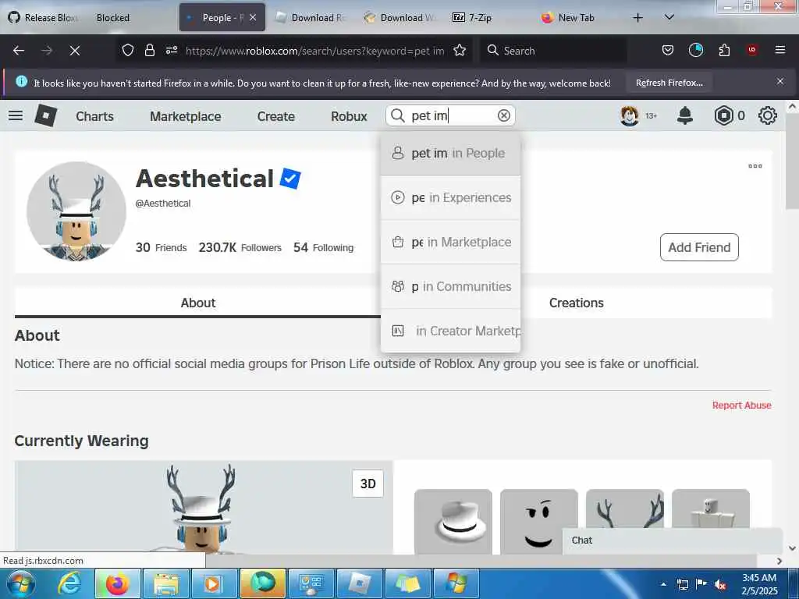View 230.7K Followers list
799x599 pixels.
(x=240, y=247)
